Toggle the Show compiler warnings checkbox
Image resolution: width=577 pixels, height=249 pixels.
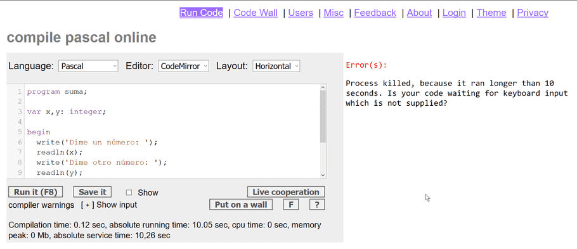pyautogui.click(x=129, y=193)
